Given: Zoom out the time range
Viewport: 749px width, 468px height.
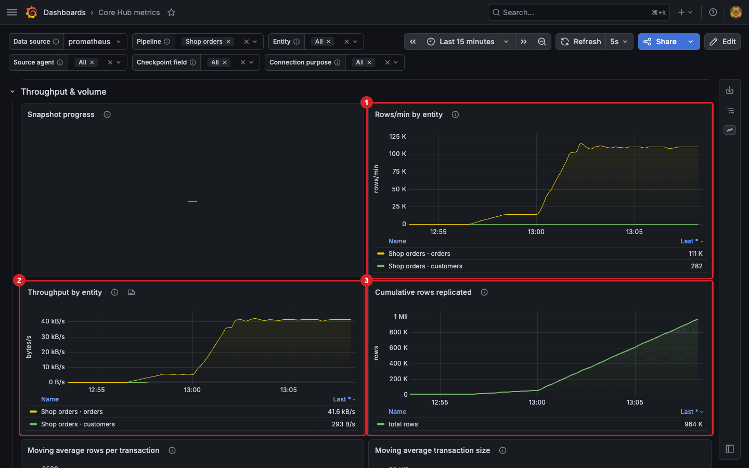Looking at the screenshot, I should click(542, 42).
